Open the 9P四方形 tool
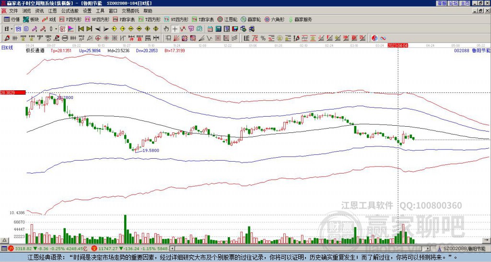 point(97,19)
